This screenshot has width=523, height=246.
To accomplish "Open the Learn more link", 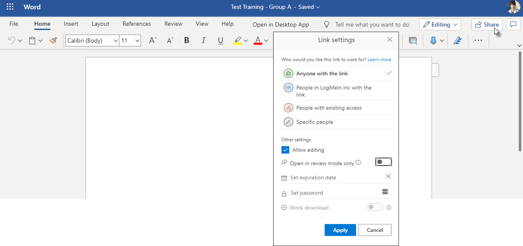I will tap(379, 59).
